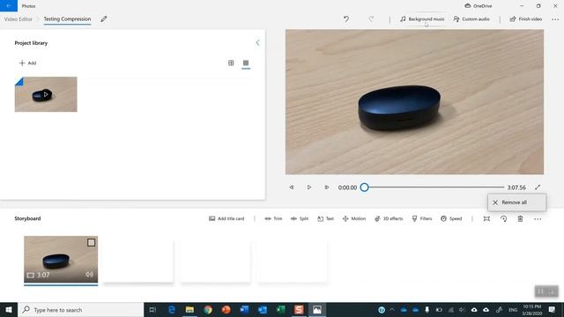Click the Testing Compression project title
The width and height of the screenshot is (564, 317).
pos(67,19)
